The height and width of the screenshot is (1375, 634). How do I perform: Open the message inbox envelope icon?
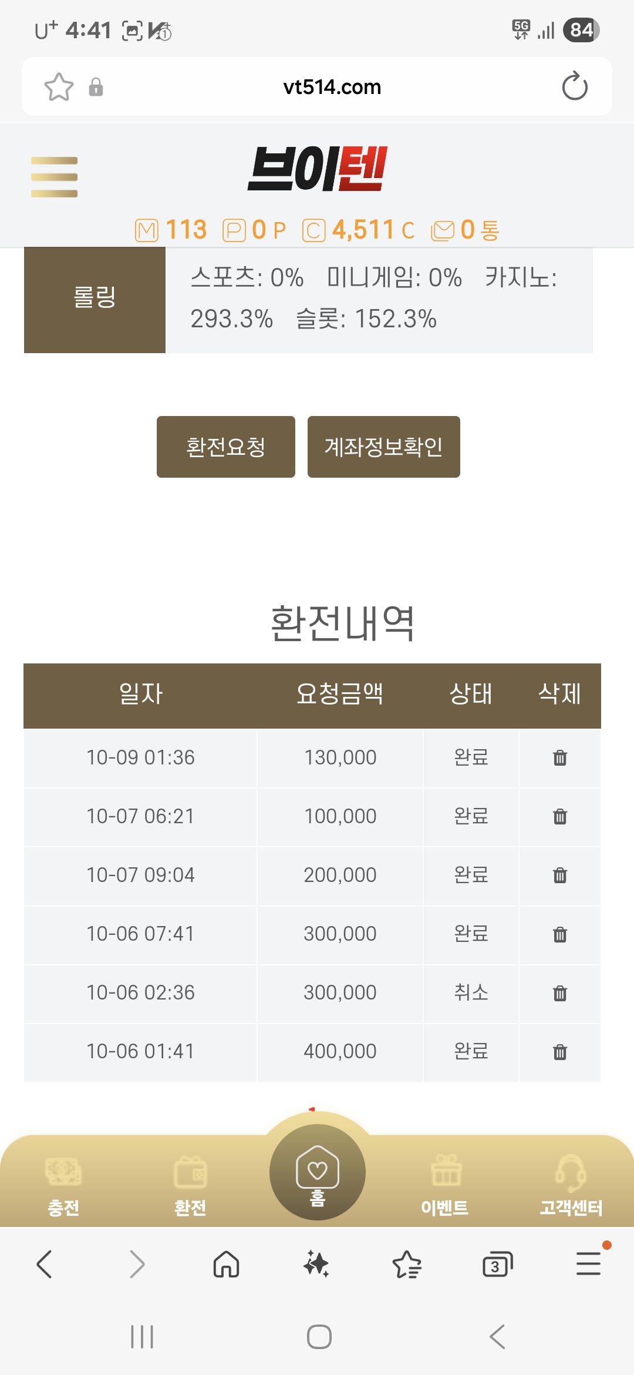tap(443, 230)
